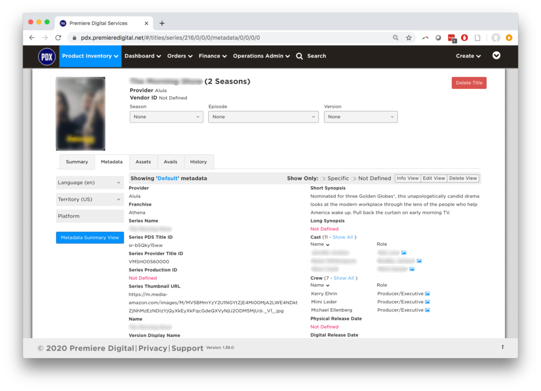541x391 pixels.
Task: Click the Delete Title button
Action: point(469,83)
